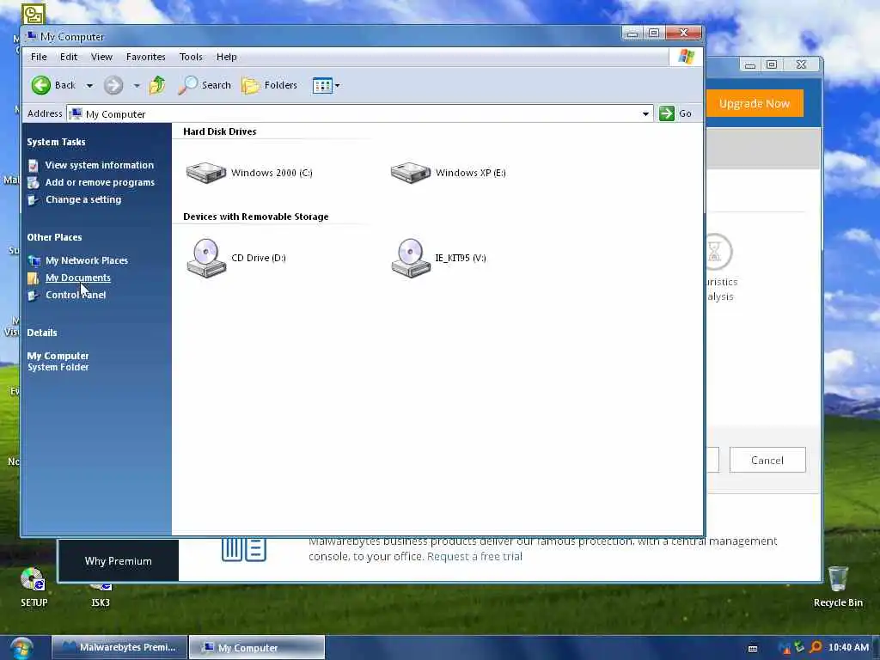The width and height of the screenshot is (880, 660).
Task: Click Add or remove programs link
Action: coord(100,182)
